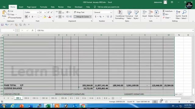Toggle middle vertical alignment
195x109 pixels.
[x=60, y=12]
